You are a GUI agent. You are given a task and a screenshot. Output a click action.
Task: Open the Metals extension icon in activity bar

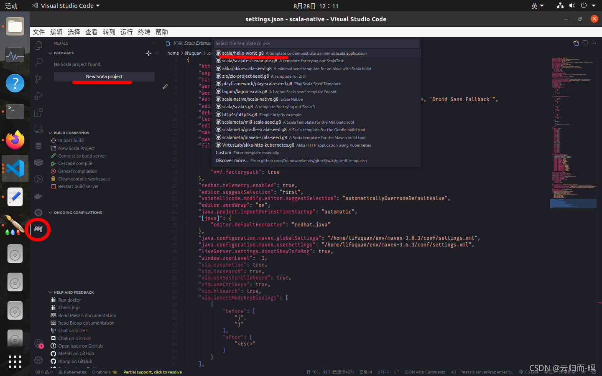point(38,229)
